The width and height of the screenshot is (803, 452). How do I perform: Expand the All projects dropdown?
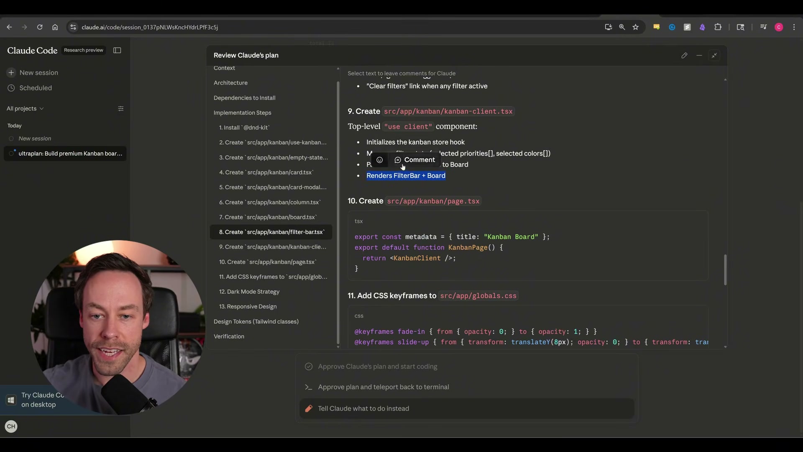tap(25, 108)
